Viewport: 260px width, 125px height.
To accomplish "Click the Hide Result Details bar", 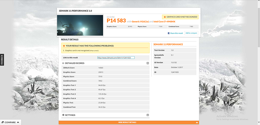I will (x=127, y=122).
